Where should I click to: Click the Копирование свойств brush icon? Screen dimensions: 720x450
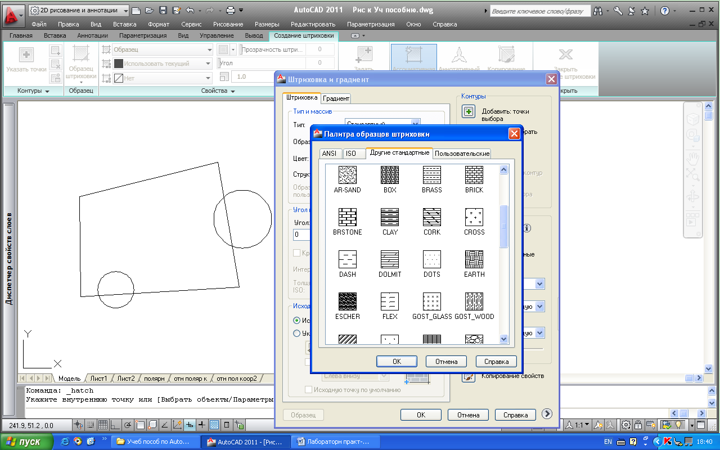click(469, 376)
